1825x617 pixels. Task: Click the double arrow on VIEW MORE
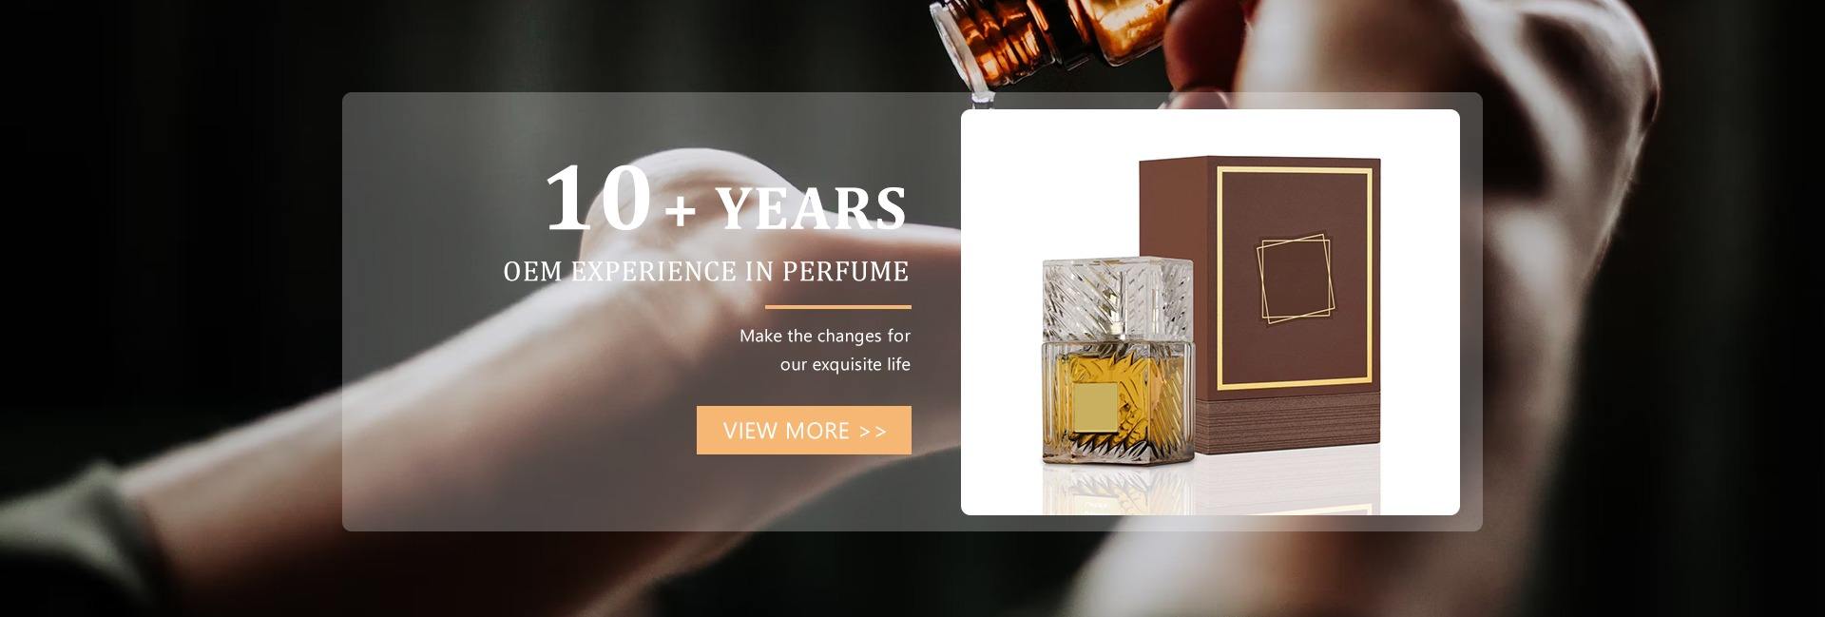point(873,432)
